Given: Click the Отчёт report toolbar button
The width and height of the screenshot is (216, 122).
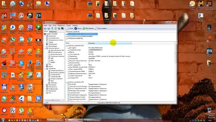Looking at the screenshot, I should tap(70, 28).
